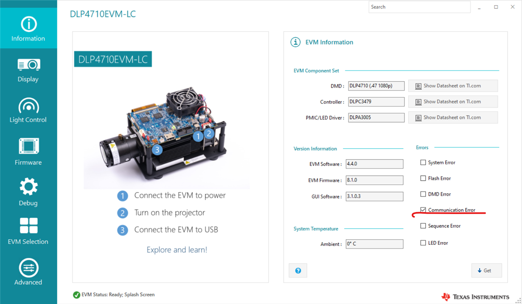This screenshot has width=522, height=304.
Task: Click the green EVM status check icon
Action: 76,295
